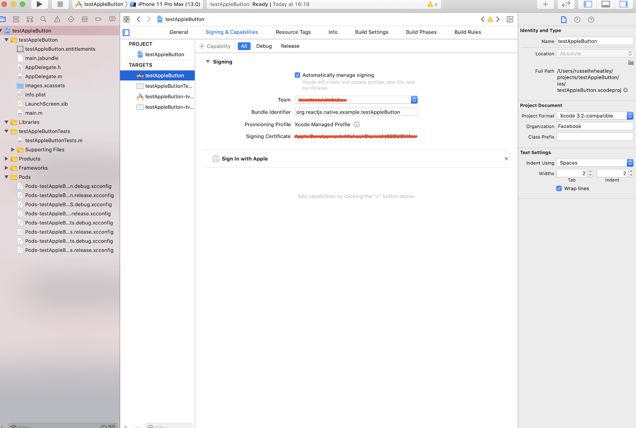This screenshot has width=636, height=428.
Task: Open Info.plist in the navigator
Action: (x=35, y=95)
